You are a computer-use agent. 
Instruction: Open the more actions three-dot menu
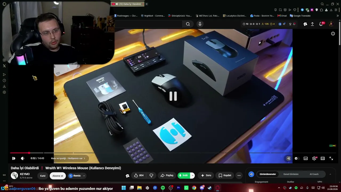coord(239,175)
